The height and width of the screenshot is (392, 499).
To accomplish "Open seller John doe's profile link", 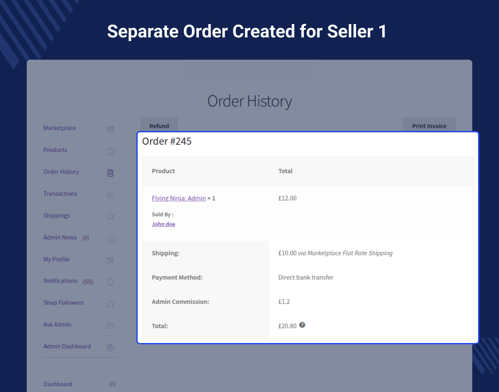I will (164, 224).
